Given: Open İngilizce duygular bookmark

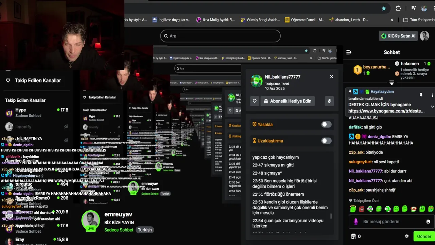Looking at the screenshot, I should pos(171,20).
